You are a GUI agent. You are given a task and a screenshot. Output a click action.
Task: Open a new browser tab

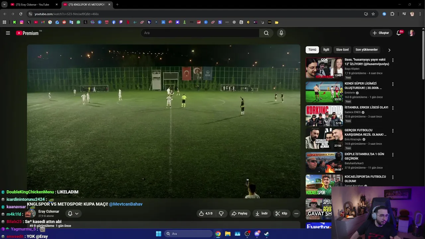[x=117, y=5]
